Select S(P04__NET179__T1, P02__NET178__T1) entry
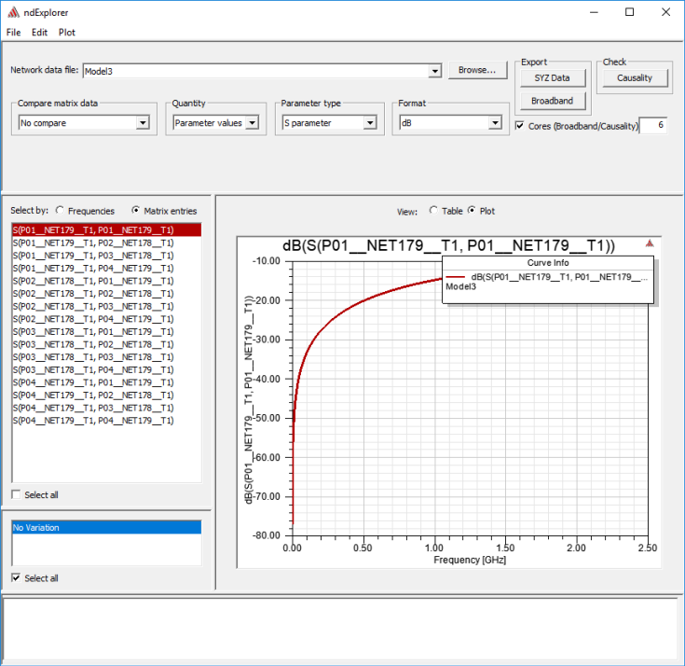 106,395
